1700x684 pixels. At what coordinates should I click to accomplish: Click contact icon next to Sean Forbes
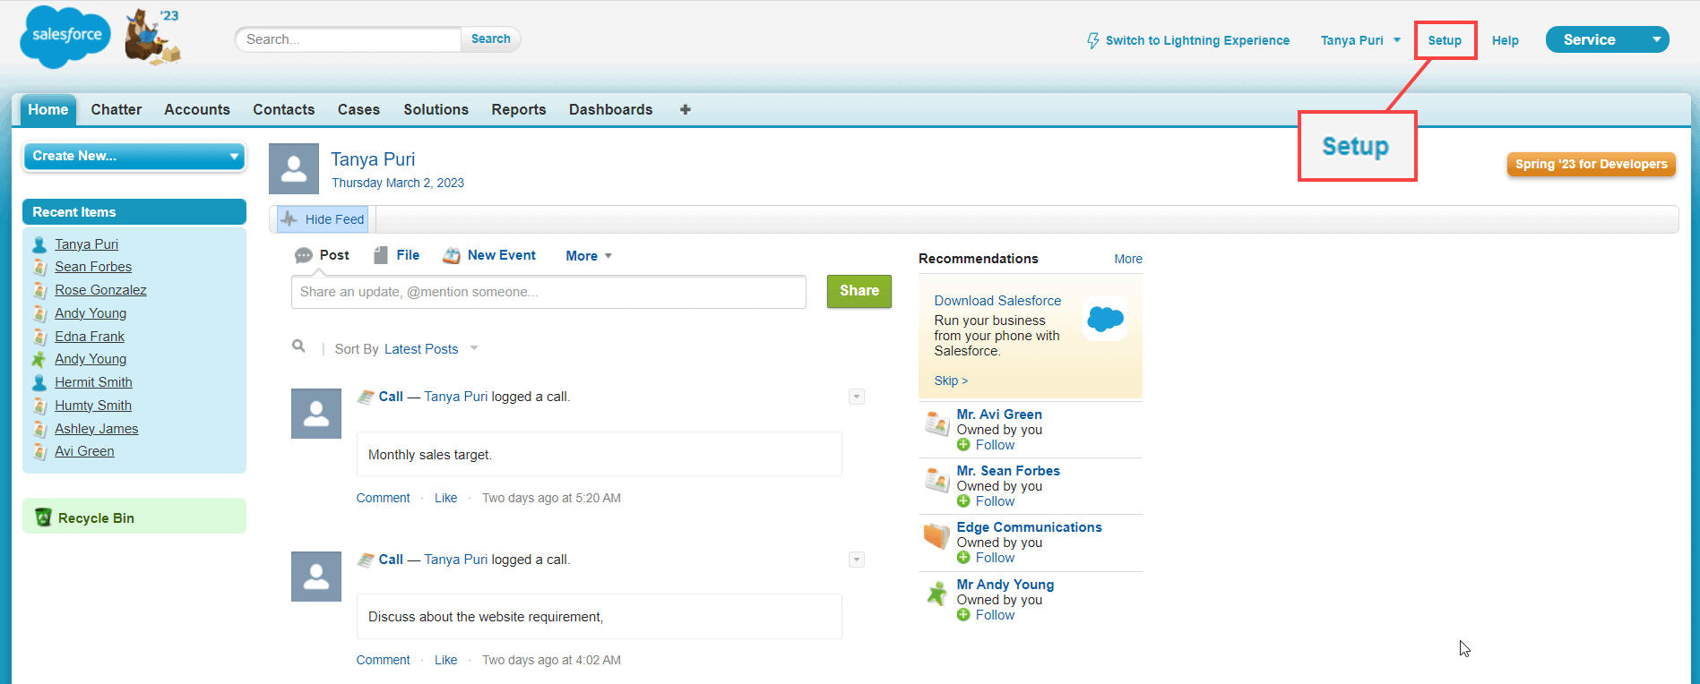39,267
